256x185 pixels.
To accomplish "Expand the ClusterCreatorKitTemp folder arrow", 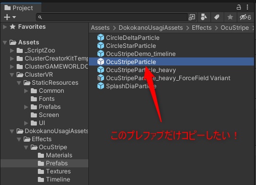I will click(12, 58).
